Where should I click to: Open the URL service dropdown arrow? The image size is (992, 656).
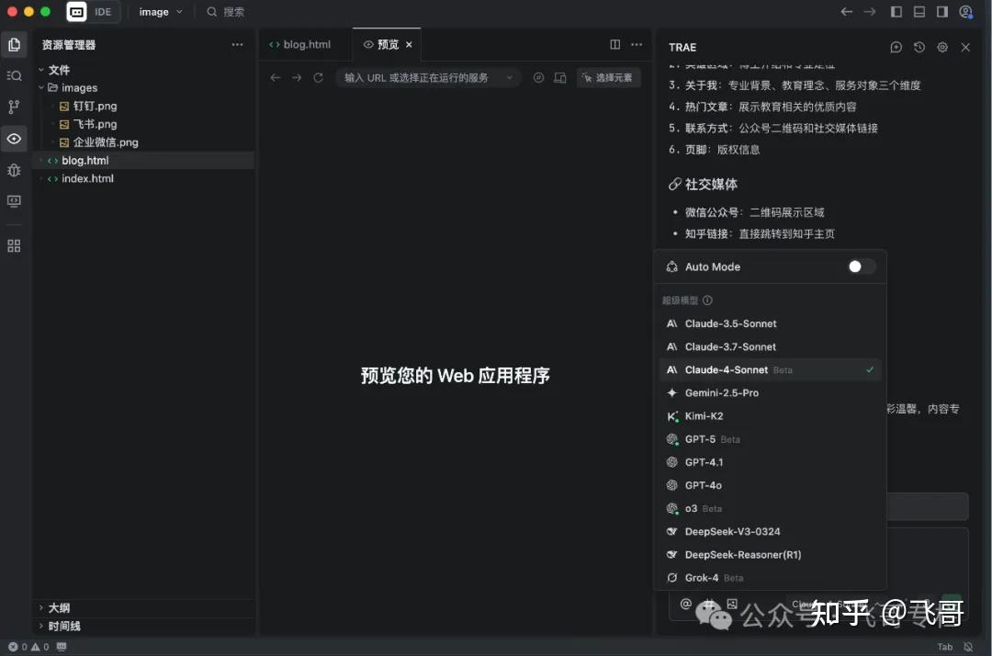pos(509,78)
